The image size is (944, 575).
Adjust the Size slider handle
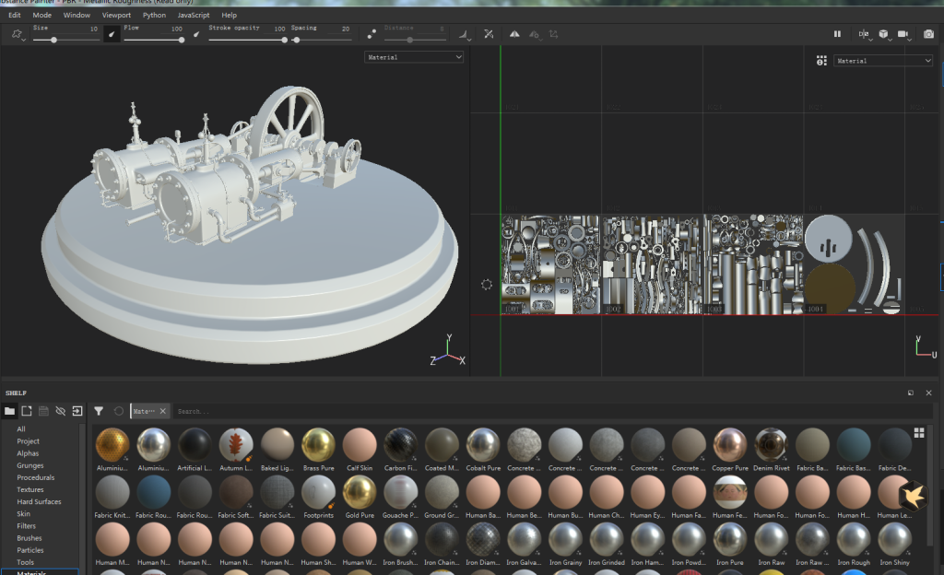(53, 40)
